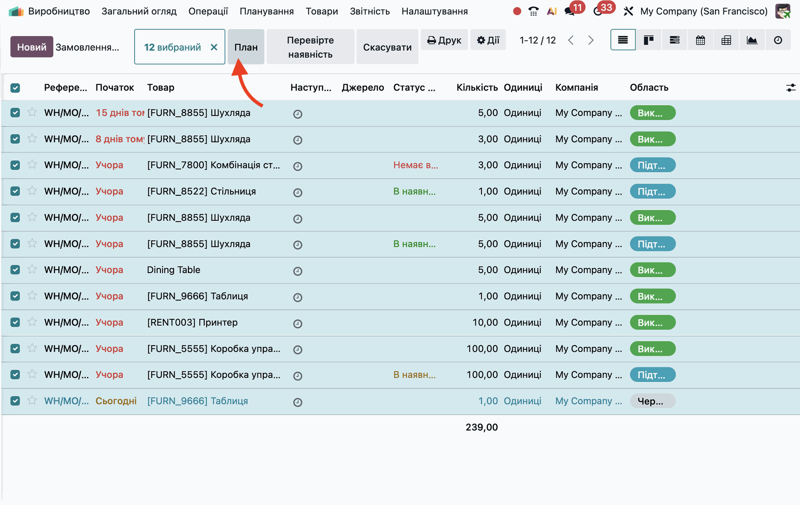Open the calendar view icon

coord(700,40)
